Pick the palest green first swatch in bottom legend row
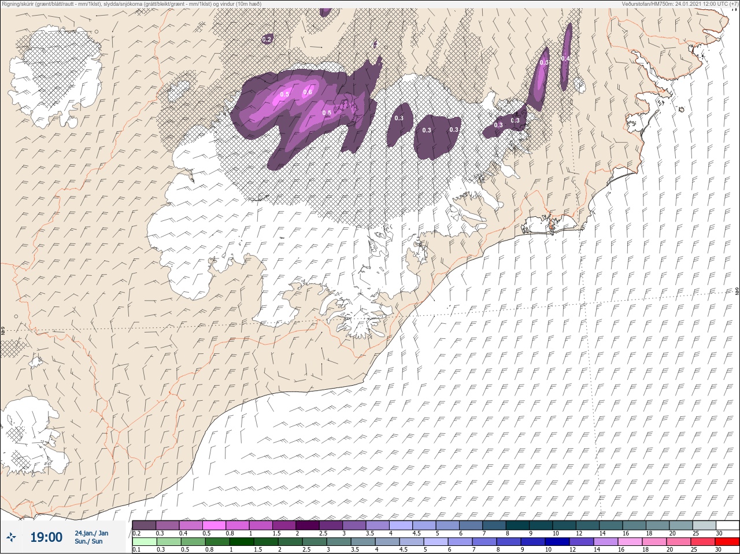 coord(144,542)
